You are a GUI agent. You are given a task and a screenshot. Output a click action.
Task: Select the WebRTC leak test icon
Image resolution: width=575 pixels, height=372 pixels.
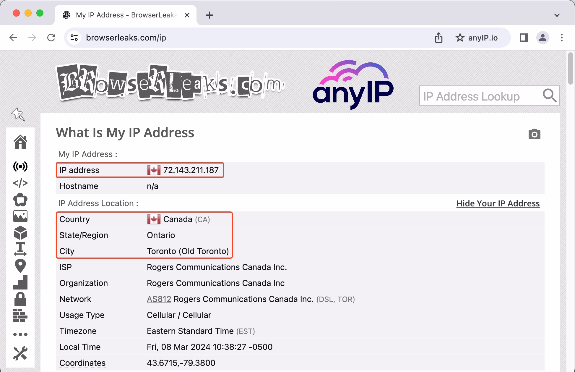click(x=20, y=167)
